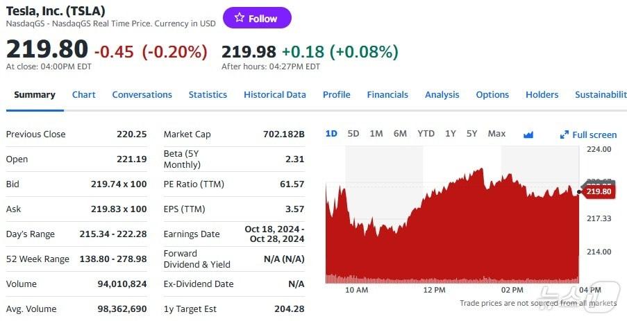The image size is (627, 321).
Task: Select the Analysis tab
Action: click(x=442, y=95)
